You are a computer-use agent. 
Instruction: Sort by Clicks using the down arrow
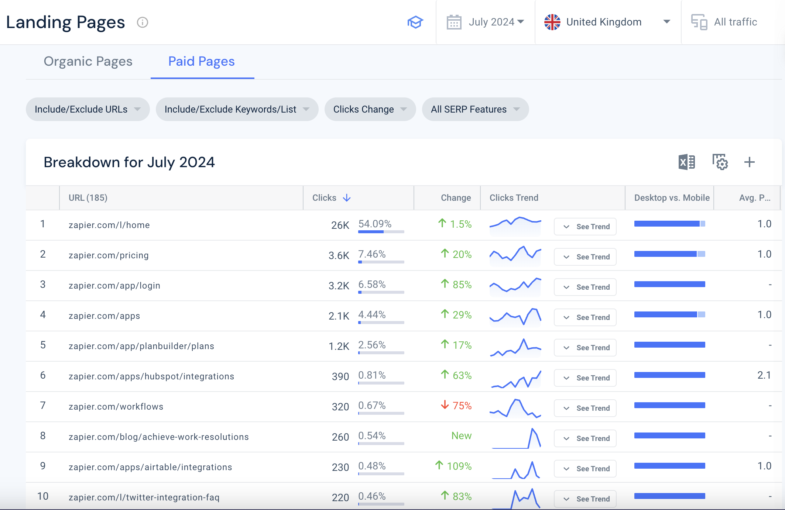pos(347,198)
